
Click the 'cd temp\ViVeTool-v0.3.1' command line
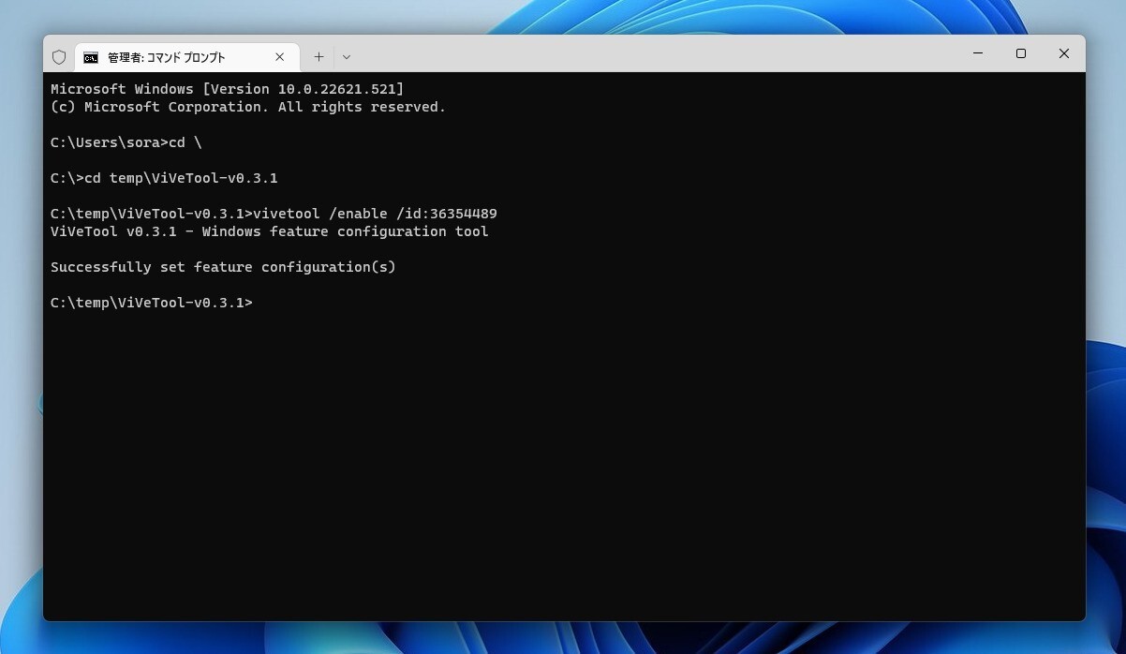tap(164, 178)
